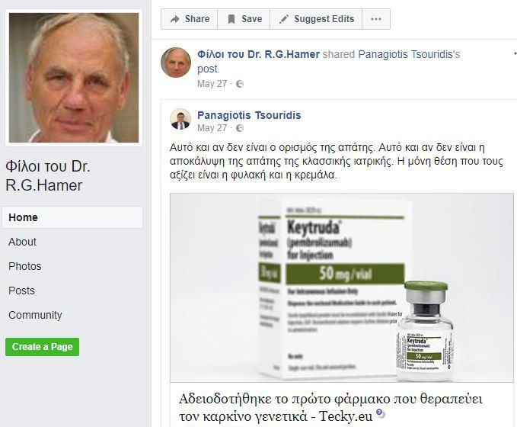Click globe privacy icon beside the page's May 27
Image resolution: width=517 pixels, height=427 pixels.
[240, 84]
